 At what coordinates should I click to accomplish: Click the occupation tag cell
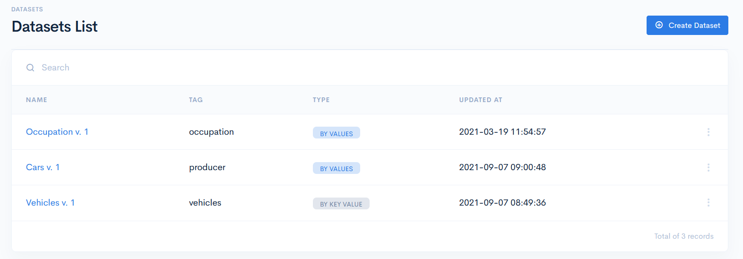point(211,132)
